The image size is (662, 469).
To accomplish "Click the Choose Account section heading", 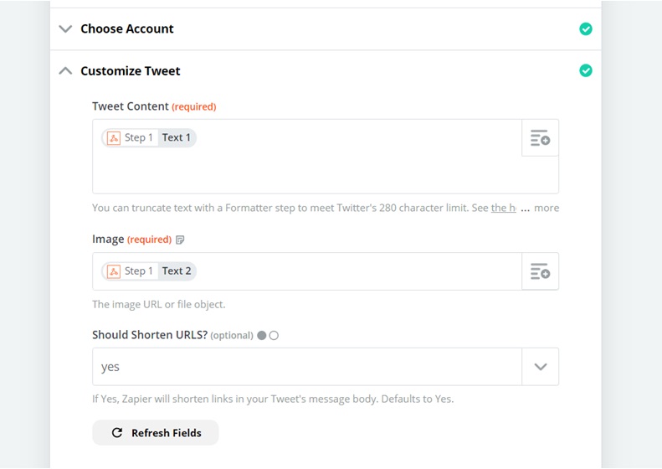I will 127,28.
